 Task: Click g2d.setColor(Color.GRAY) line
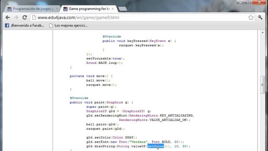pos(112,138)
